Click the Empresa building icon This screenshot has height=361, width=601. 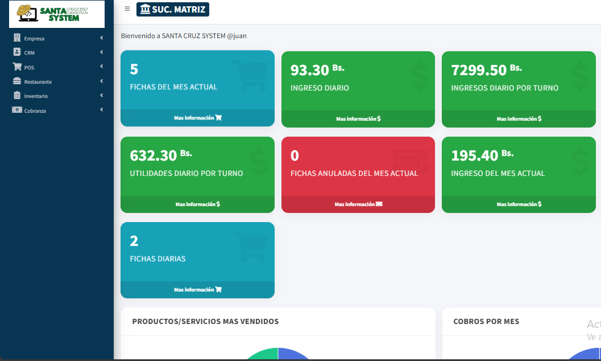[x=17, y=38]
